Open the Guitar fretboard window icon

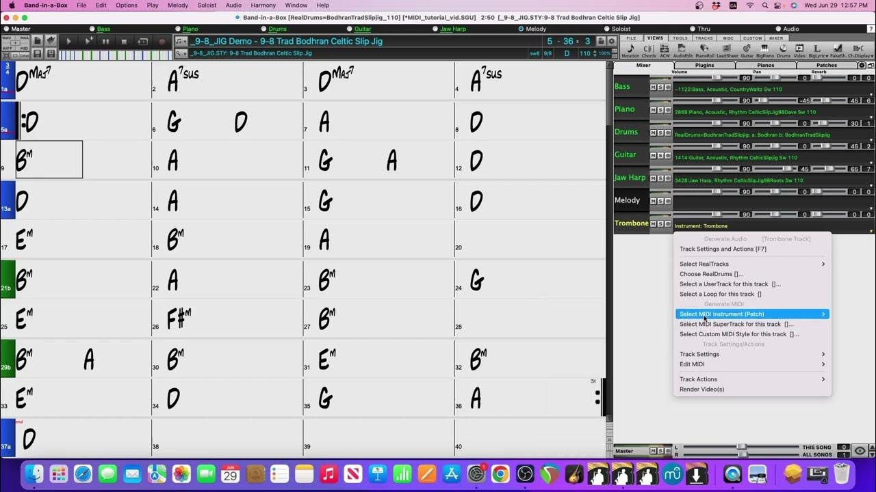click(x=747, y=49)
